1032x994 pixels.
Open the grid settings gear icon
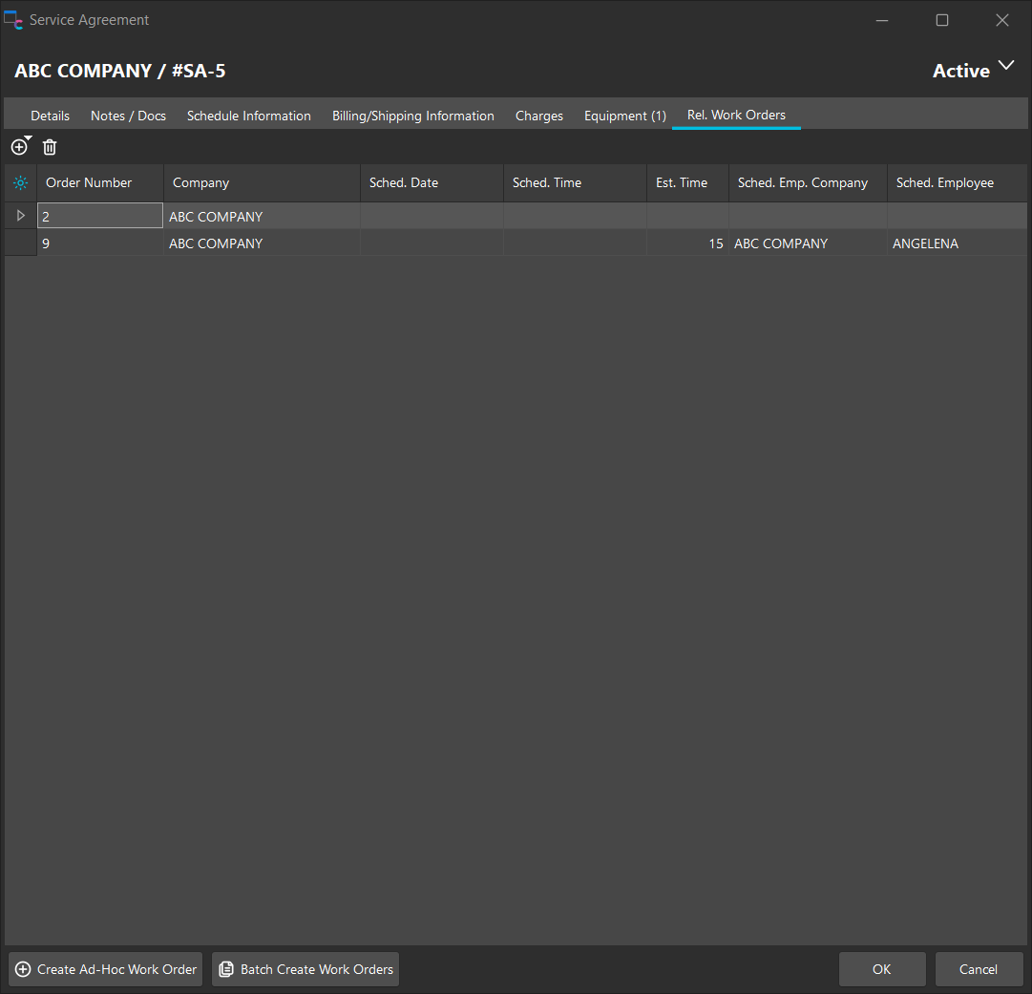point(21,183)
